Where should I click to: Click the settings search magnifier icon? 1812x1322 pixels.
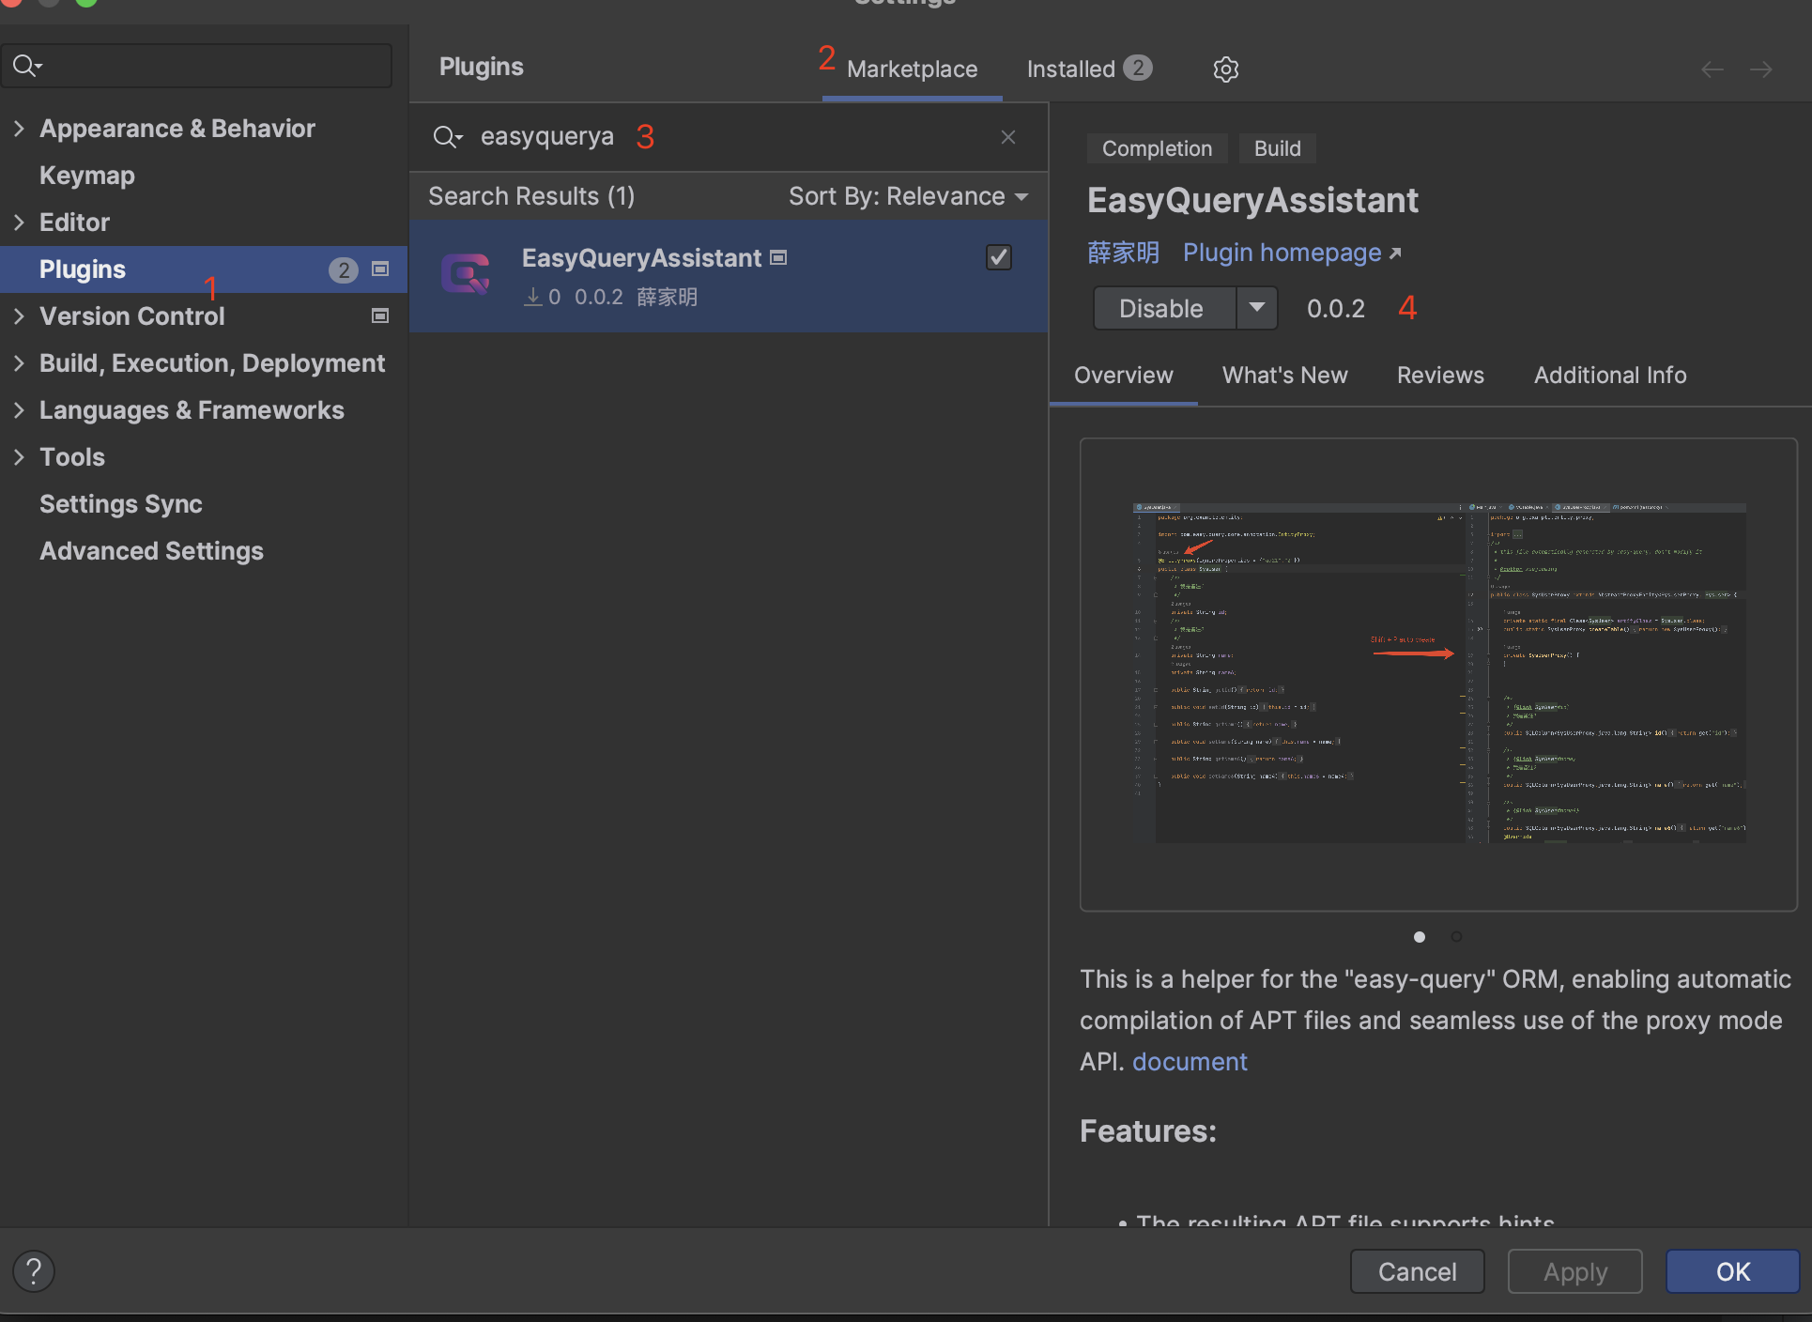click(27, 65)
